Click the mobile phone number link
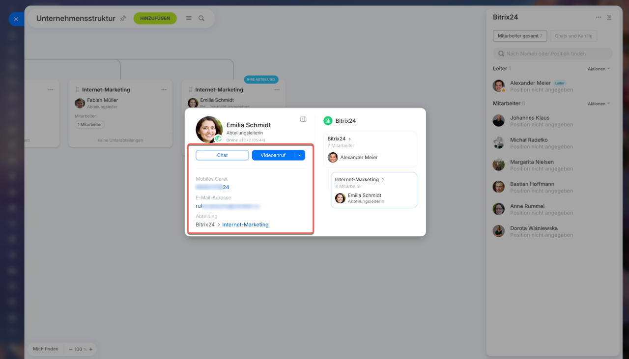 (212, 187)
